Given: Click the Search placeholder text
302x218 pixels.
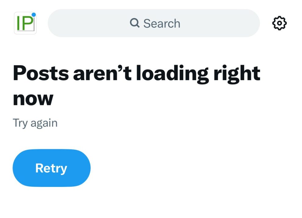Looking at the screenshot, I should [x=162, y=23].
